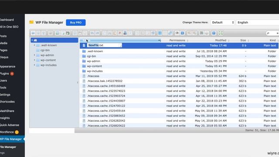
Task: Select .htaccess.cache.1524700122 file row
Action: pyautogui.click(x=179, y=106)
